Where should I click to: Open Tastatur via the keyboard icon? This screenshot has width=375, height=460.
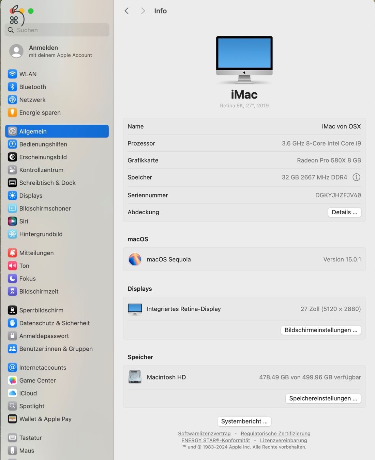[12, 438]
